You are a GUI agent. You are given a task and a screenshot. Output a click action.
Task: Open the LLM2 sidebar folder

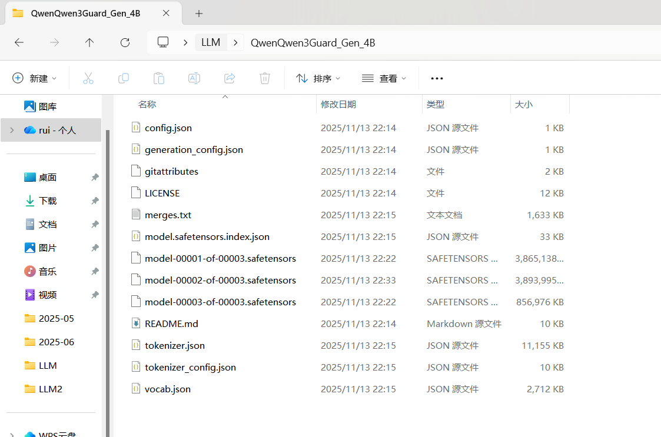[44, 389]
